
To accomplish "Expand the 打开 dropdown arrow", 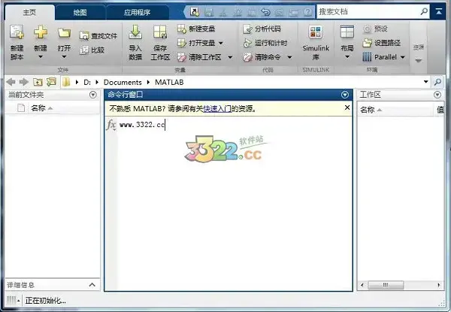I will [x=64, y=57].
